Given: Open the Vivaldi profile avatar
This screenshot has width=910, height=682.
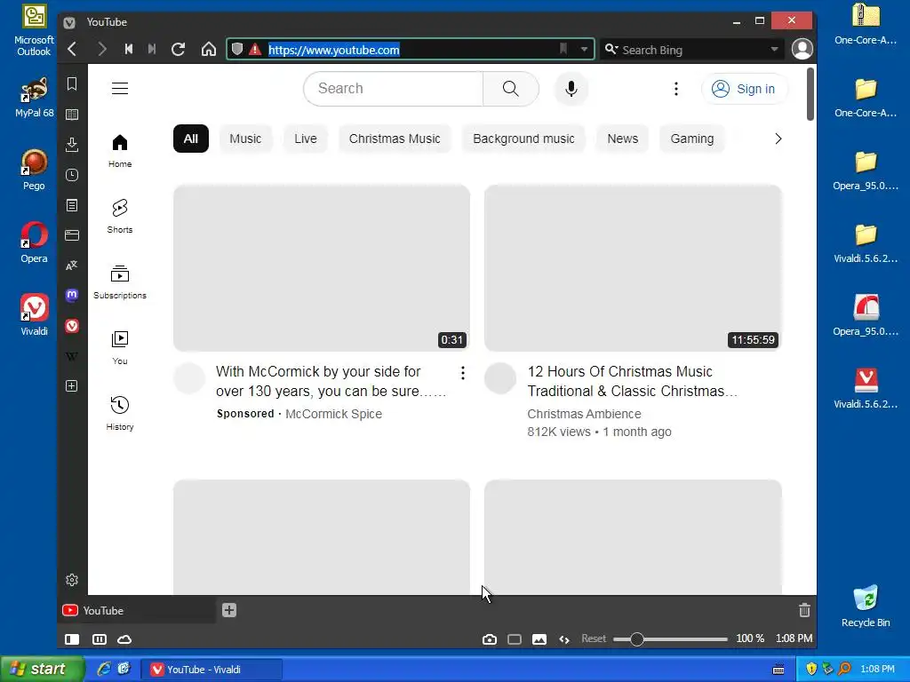Looking at the screenshot, I should (802, 50).
